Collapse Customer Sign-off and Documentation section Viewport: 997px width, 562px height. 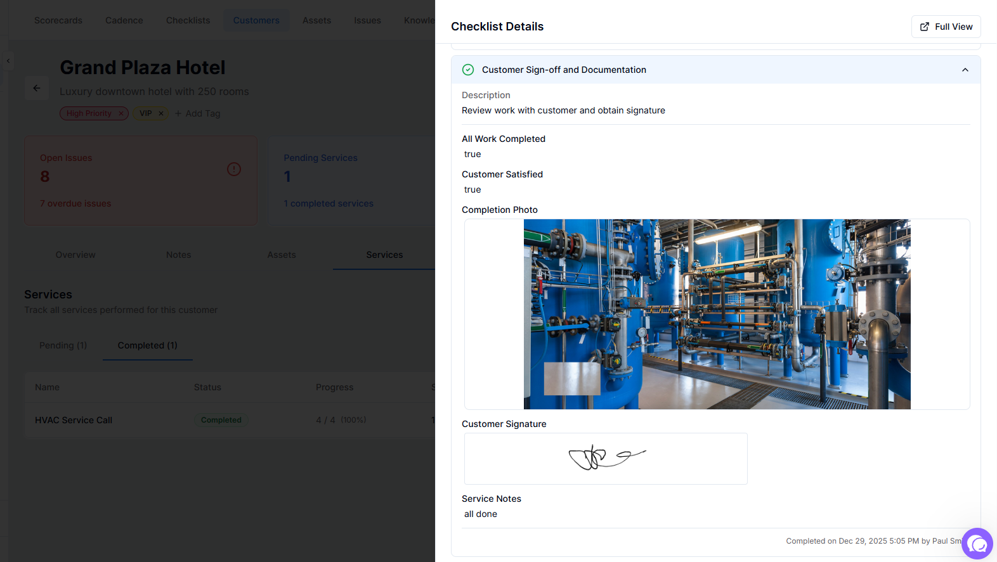(965, 70)
